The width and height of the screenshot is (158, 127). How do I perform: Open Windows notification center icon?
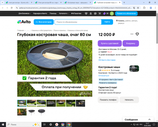154,124
